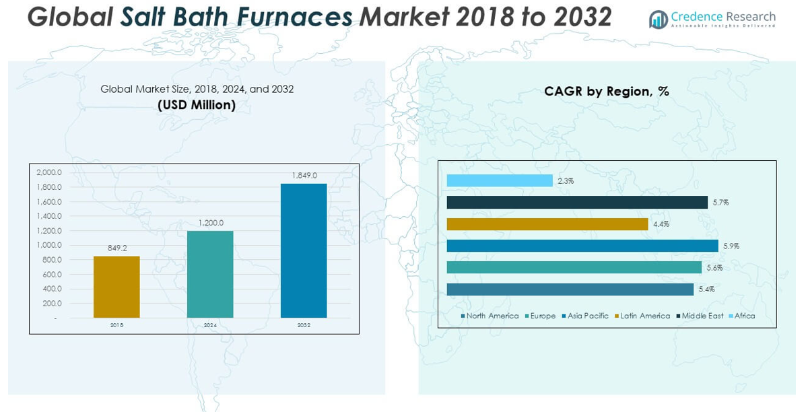
Task: Click the North America legend marker
Action: (463, 316)
